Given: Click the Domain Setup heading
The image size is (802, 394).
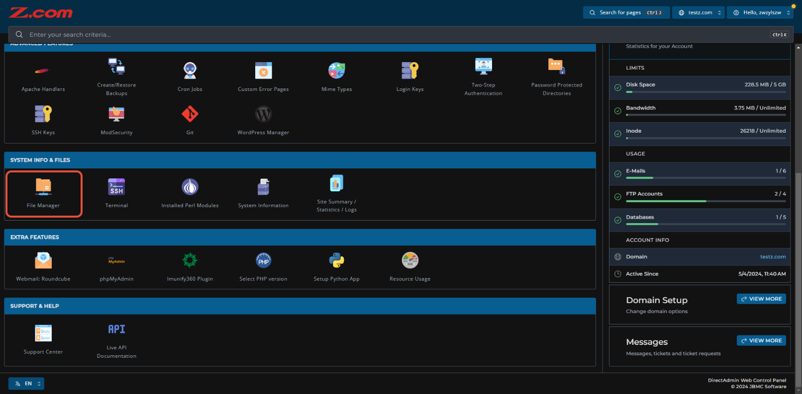Looking at the screenshot, I should [657, 300].
